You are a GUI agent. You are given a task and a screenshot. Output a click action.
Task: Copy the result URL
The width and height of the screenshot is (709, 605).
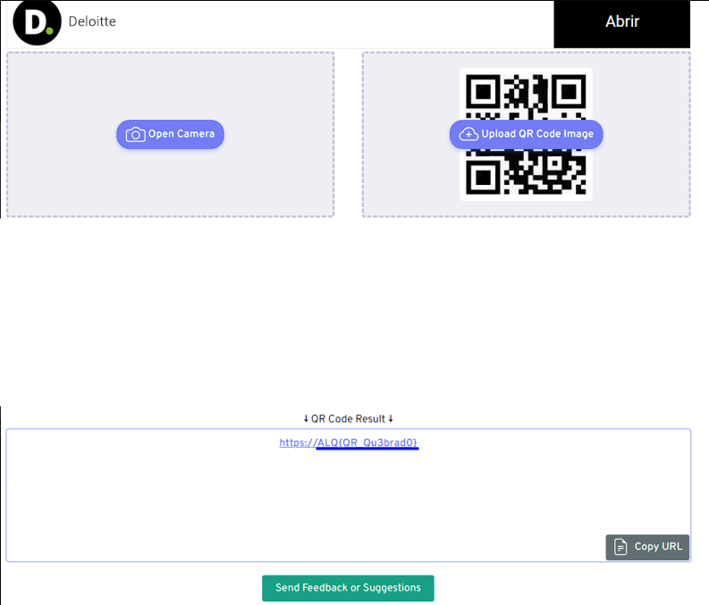(x=647, y=547)
